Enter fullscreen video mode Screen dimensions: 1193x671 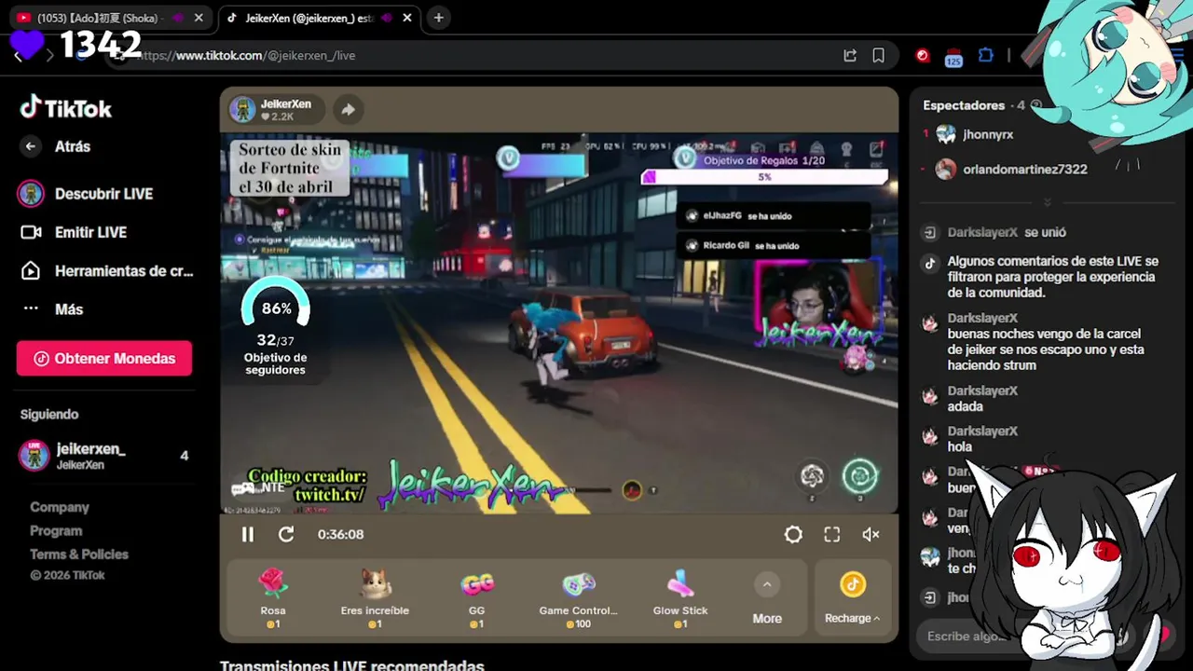pyautogui.click(x=832, y=534)
